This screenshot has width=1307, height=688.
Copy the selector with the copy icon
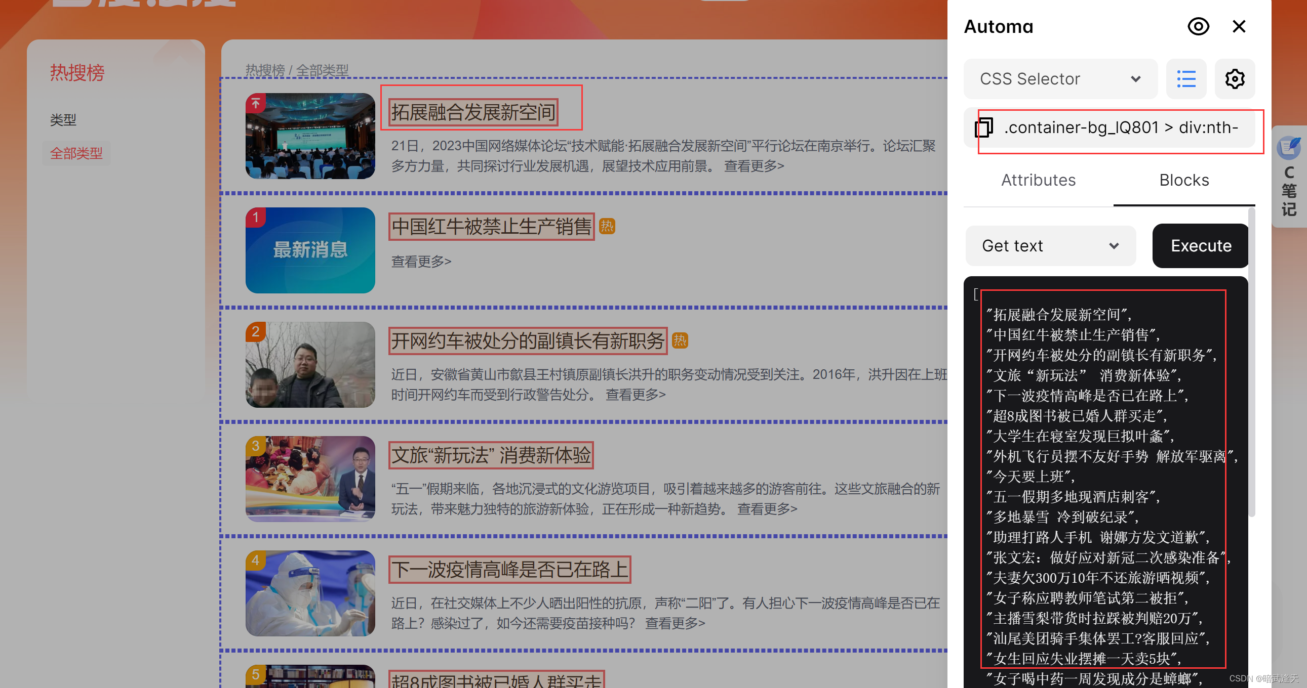point(983,127)
